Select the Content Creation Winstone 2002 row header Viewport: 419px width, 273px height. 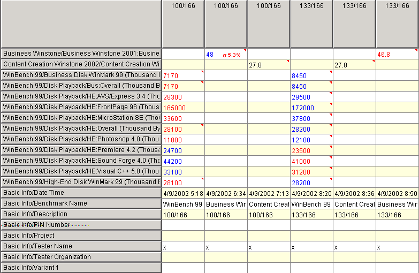[81, 64]
